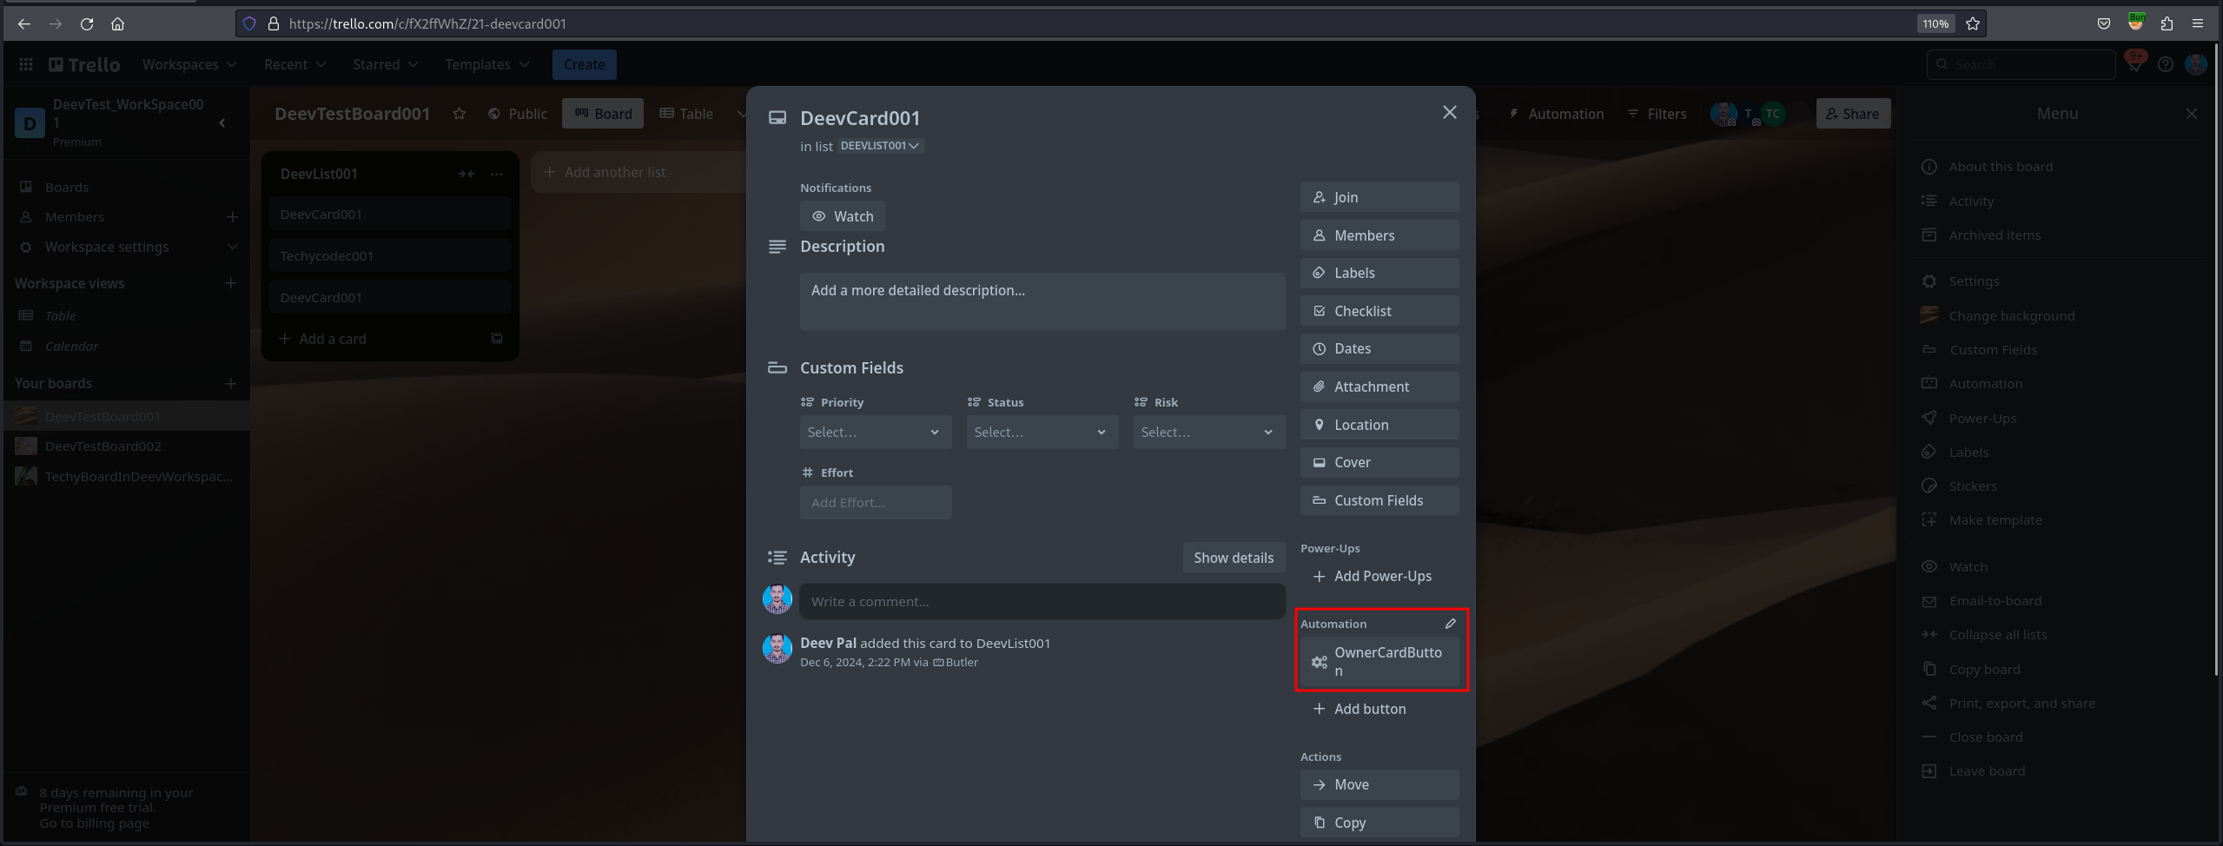Toggle Watch on this card
This screenshot has height=846, width=2223.
point(843,216)
